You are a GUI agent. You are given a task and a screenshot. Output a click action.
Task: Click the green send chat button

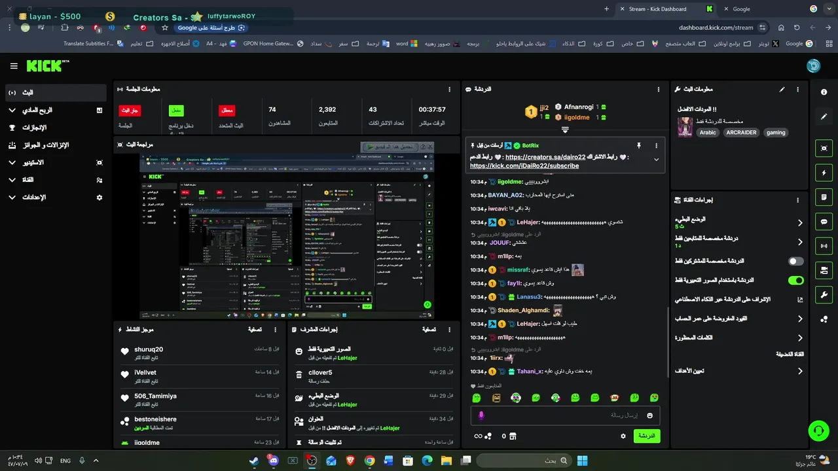(x=646, y=436)
